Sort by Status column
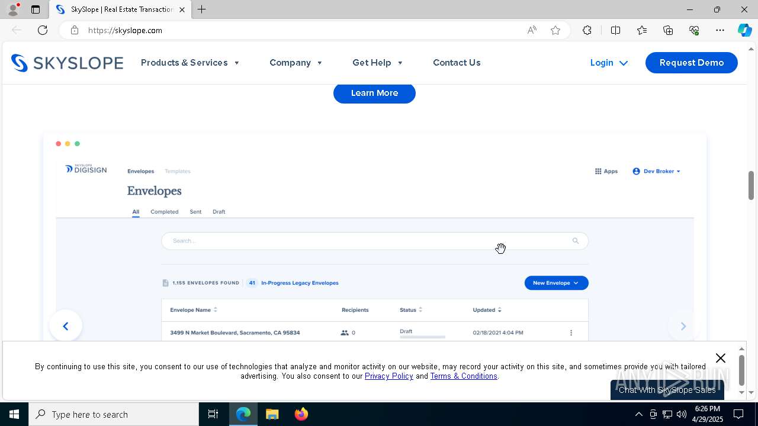The image size is (758, 426). (x=411, y=310)
